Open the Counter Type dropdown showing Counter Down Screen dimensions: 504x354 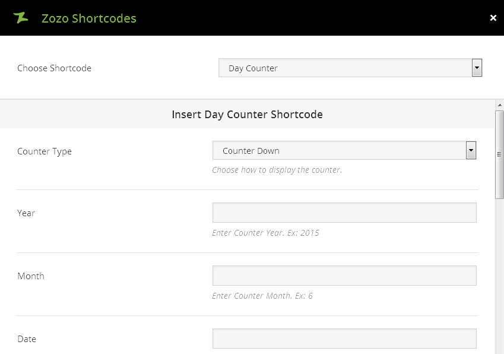tap(338, 151)
